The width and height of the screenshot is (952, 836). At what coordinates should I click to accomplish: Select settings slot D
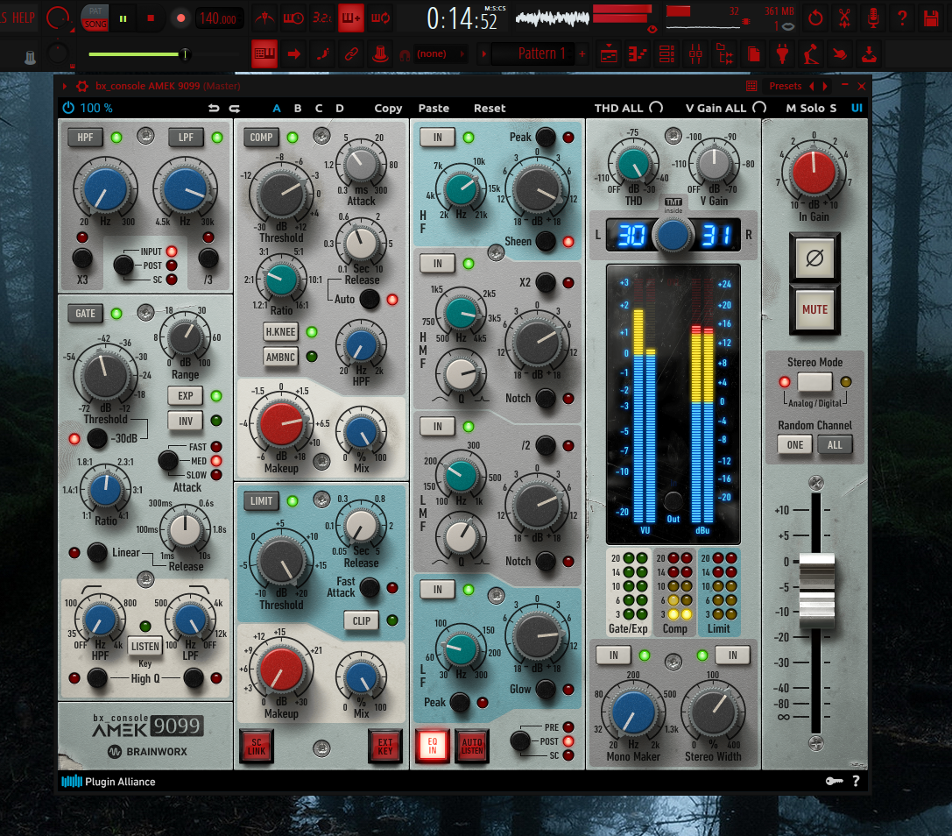click(340, 108)
